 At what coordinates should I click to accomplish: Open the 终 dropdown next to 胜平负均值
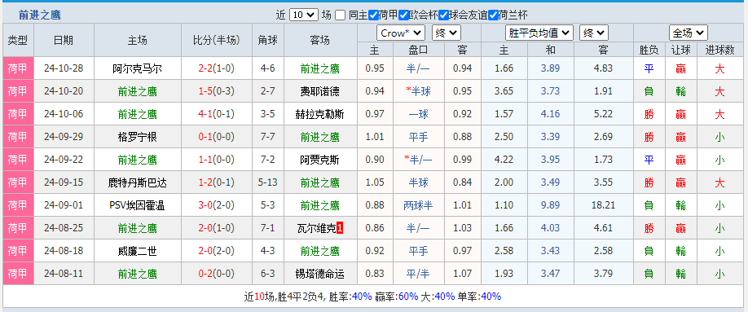coord(594,33)
